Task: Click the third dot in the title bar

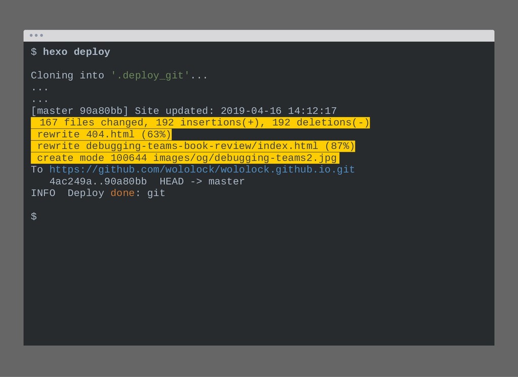Action: [x=41, y=35]
